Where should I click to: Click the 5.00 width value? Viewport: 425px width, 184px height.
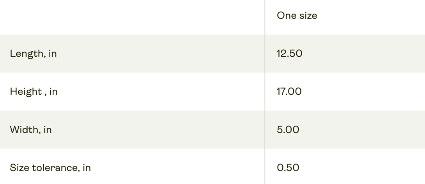(x=288, y=130)
